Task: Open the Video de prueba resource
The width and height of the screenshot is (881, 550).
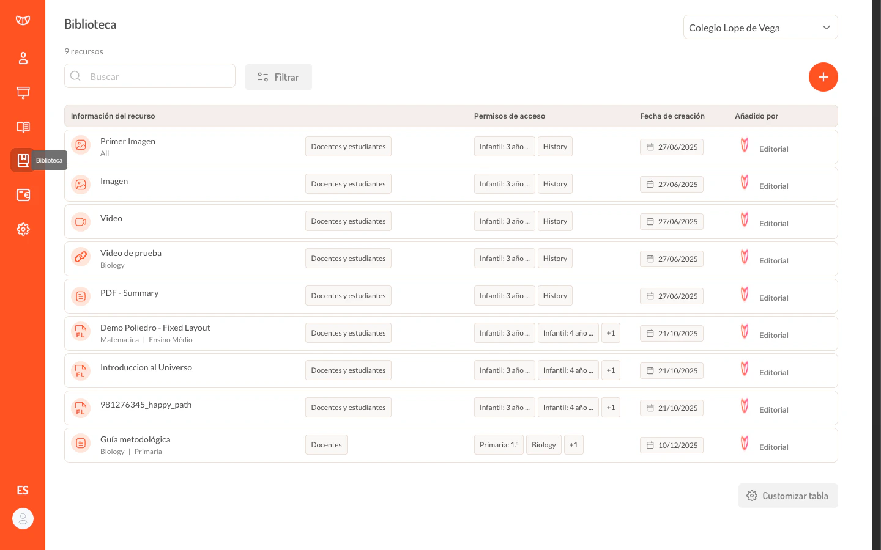Action: tap(131, 253)
